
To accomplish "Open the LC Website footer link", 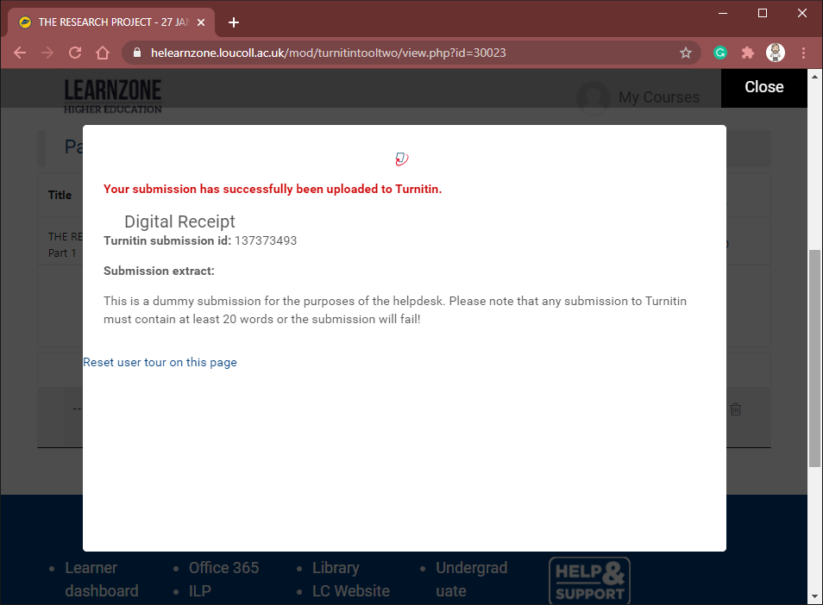I will [350, 591].
